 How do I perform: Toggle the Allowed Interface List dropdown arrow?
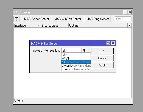[x=84, y=51]
